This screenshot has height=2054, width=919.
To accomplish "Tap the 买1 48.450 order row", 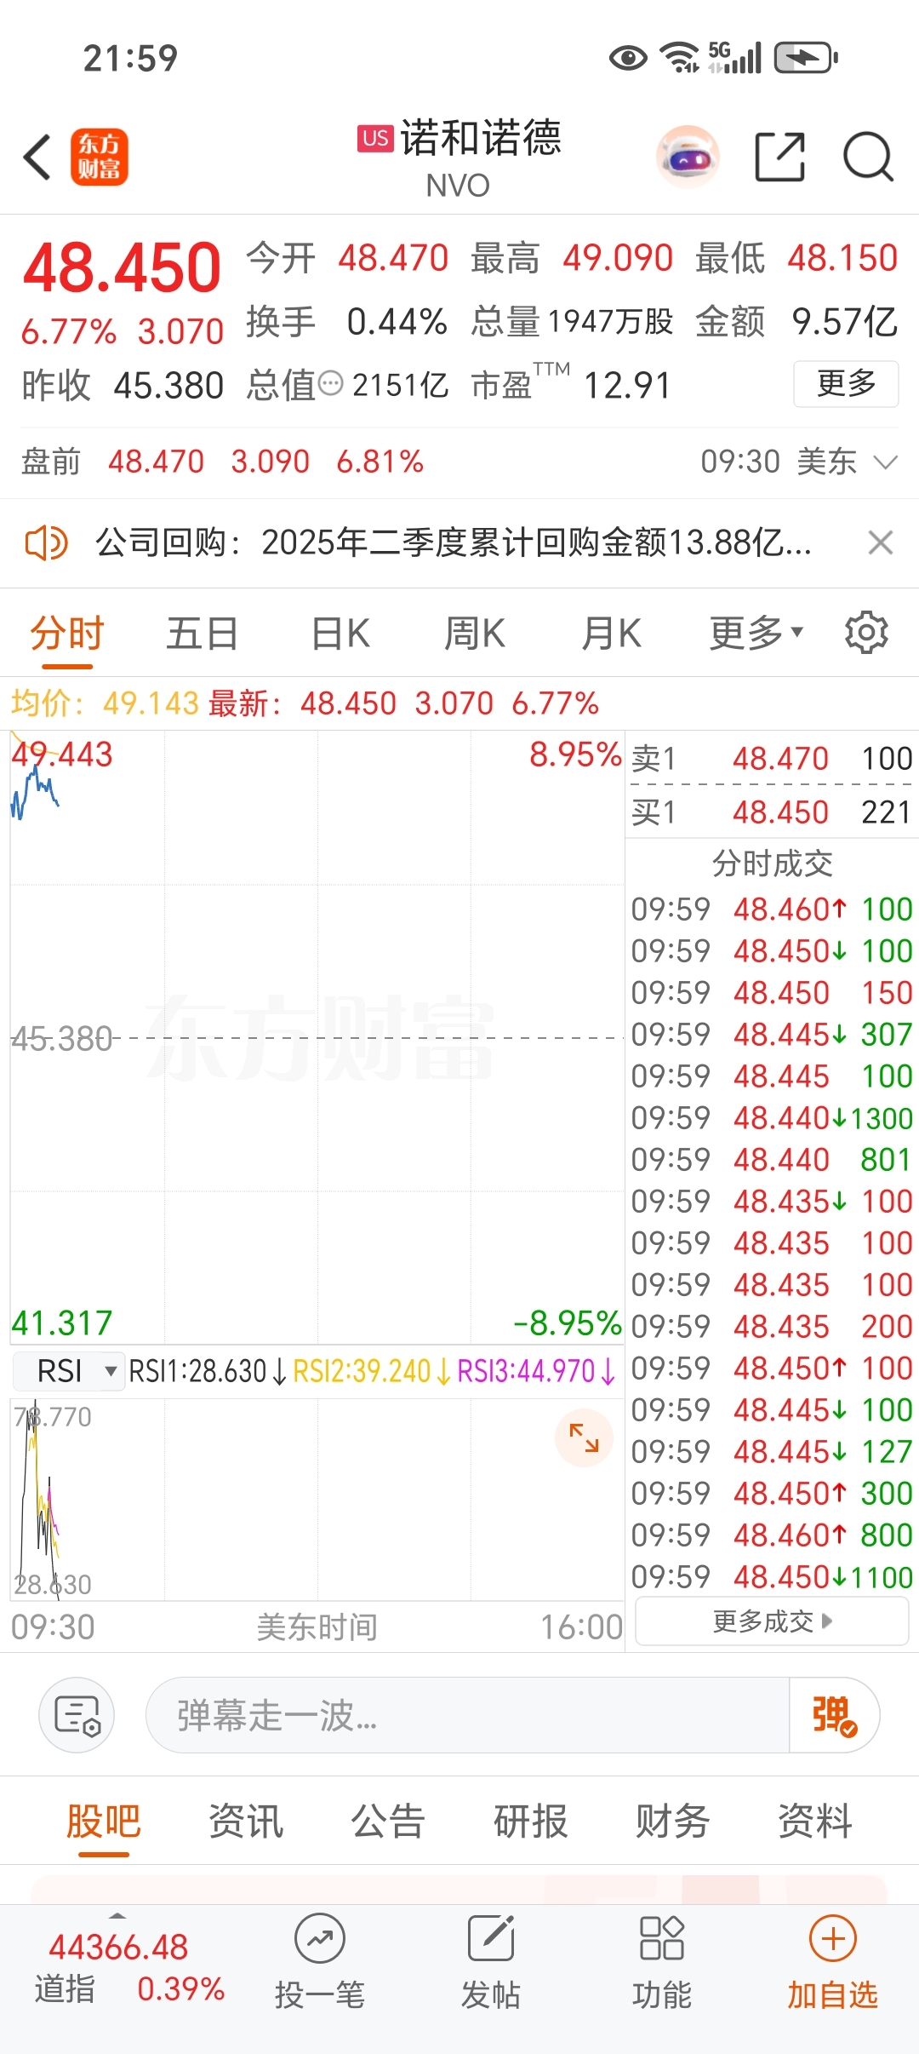I will coord(772,812).
